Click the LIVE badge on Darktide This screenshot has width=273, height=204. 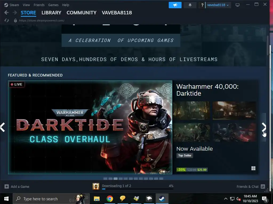tap(17, 84)
